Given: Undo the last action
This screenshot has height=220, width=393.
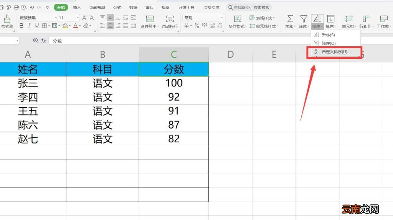Looking at the screenshot, I should click(32, 7).
